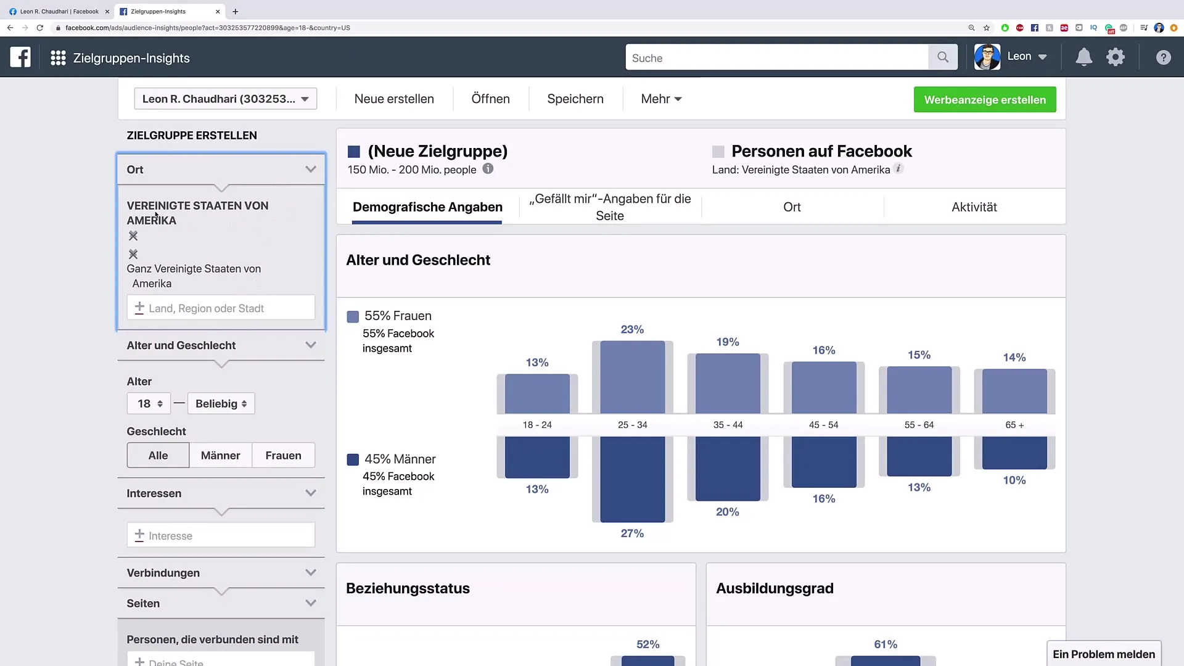The image size is (1184, 666).
Task: Go back with the browser back arrow
Action: [x=10, y=28]
